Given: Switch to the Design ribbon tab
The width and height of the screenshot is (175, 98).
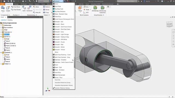Looking at the screenshot, I should [x=16, y=4].
